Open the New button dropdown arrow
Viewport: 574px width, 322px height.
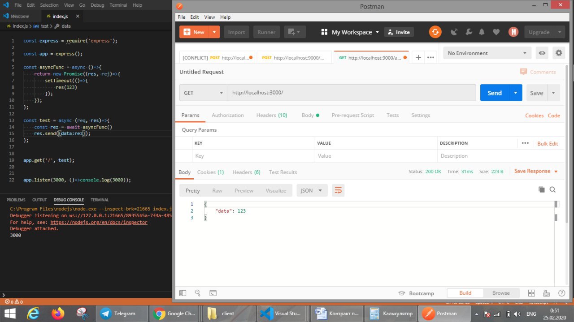(x=215, y=32)
